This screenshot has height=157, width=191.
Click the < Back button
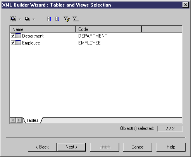42,147
